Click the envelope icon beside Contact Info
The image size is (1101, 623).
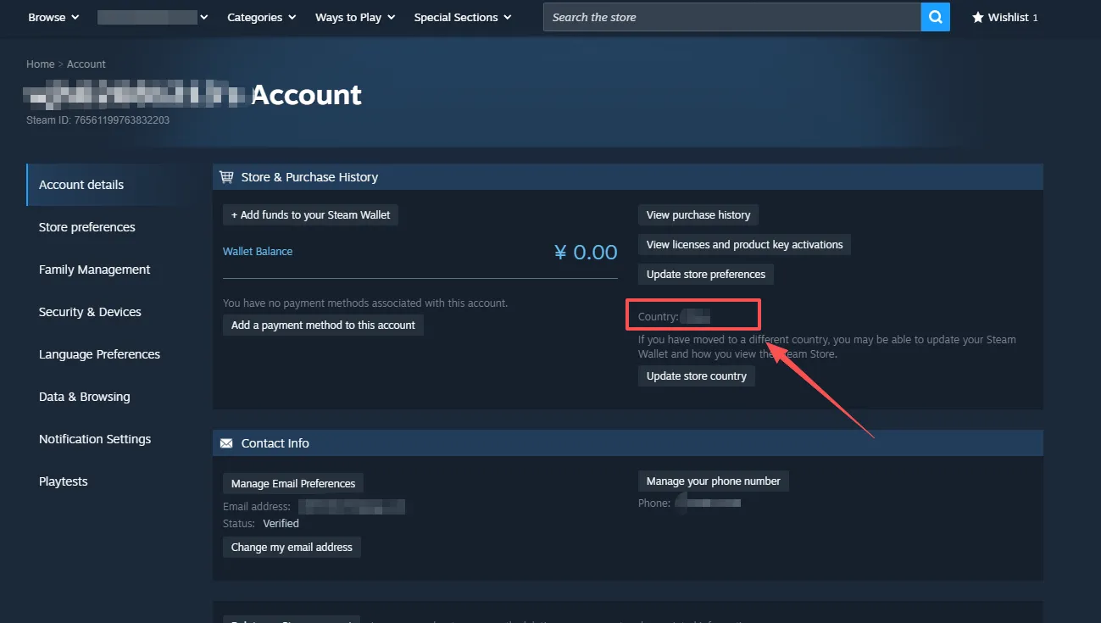point(226,443)
